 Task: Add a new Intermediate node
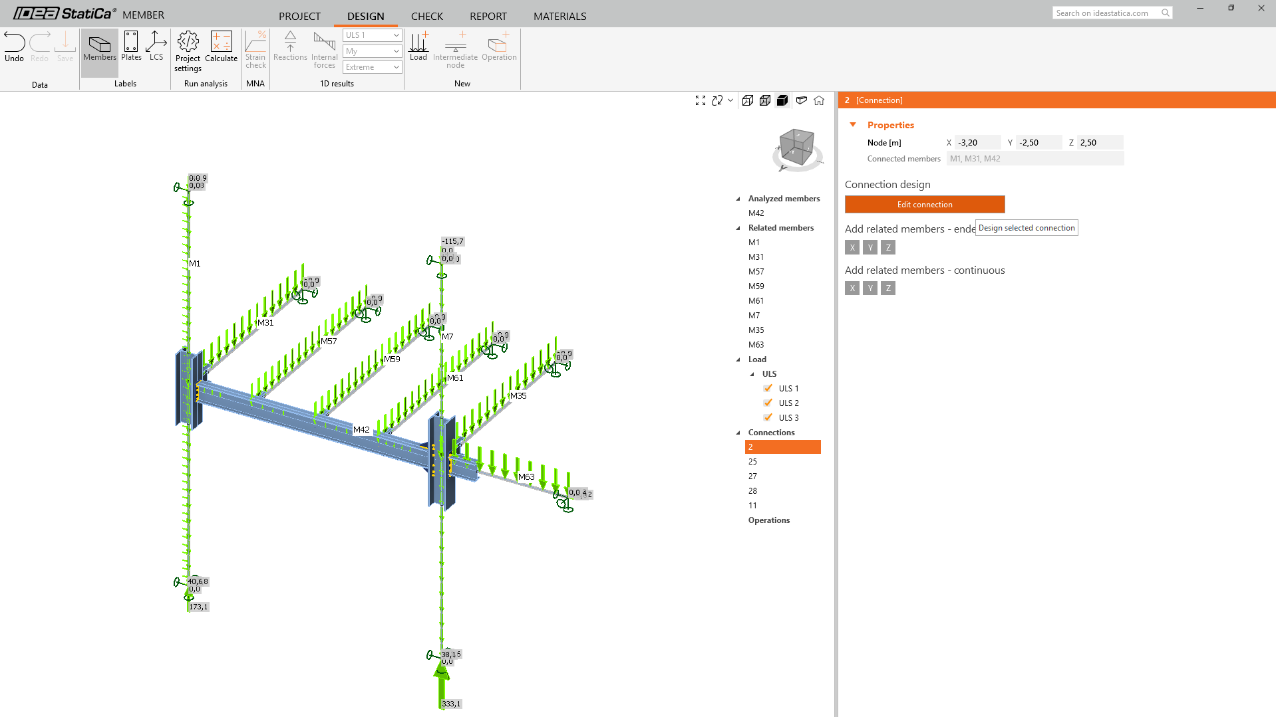coord(455,50)
